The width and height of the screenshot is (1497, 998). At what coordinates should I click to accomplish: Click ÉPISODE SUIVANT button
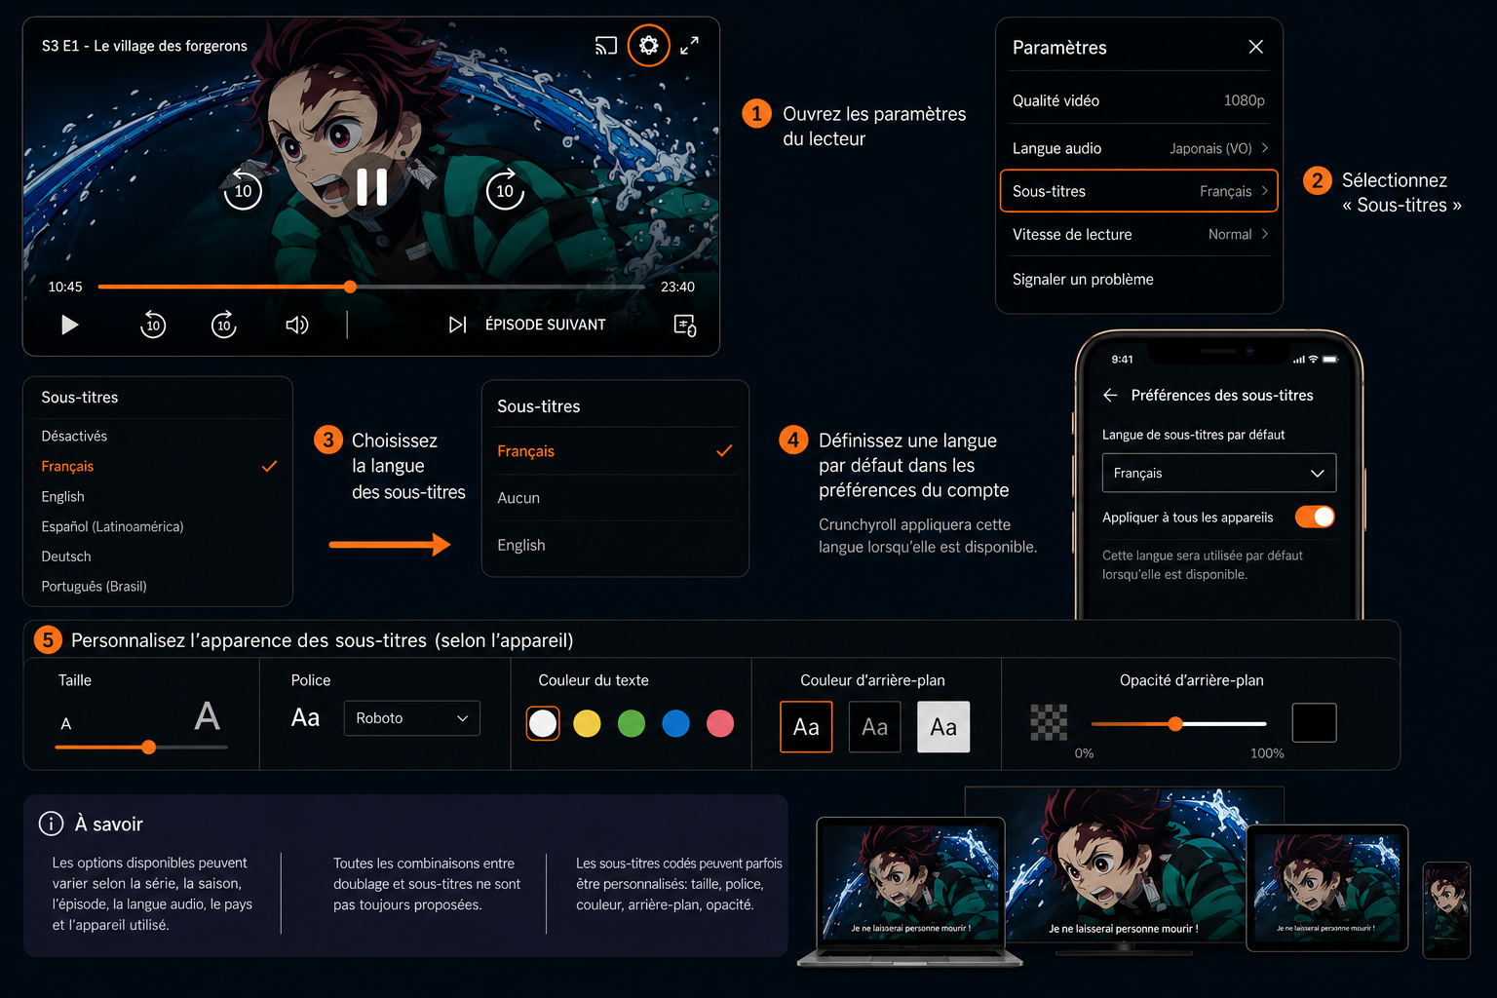[546, 325]
